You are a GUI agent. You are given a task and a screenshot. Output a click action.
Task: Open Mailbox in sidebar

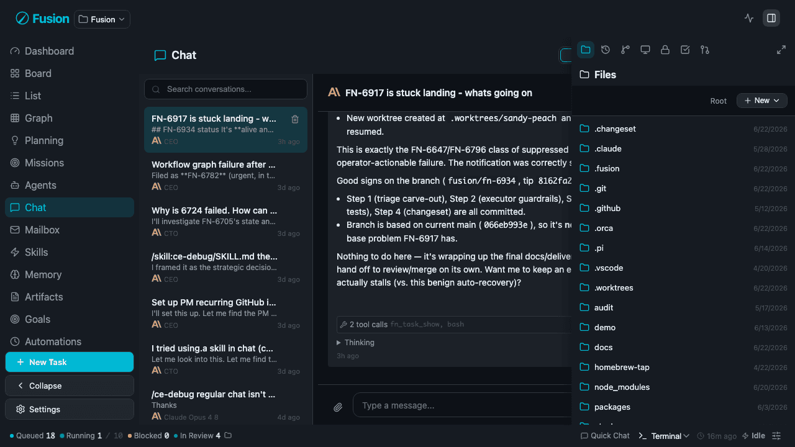coord(70,230)
